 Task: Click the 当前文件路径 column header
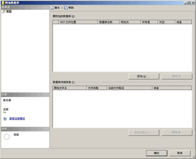(x=130, y=88)
